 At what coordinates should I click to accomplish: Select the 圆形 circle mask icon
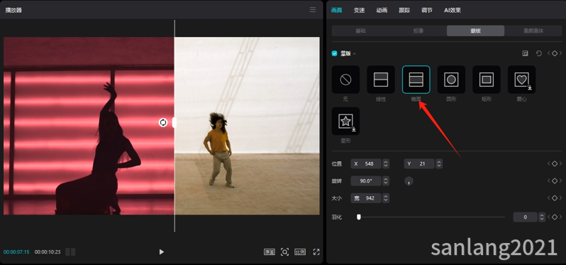point(451,80)
